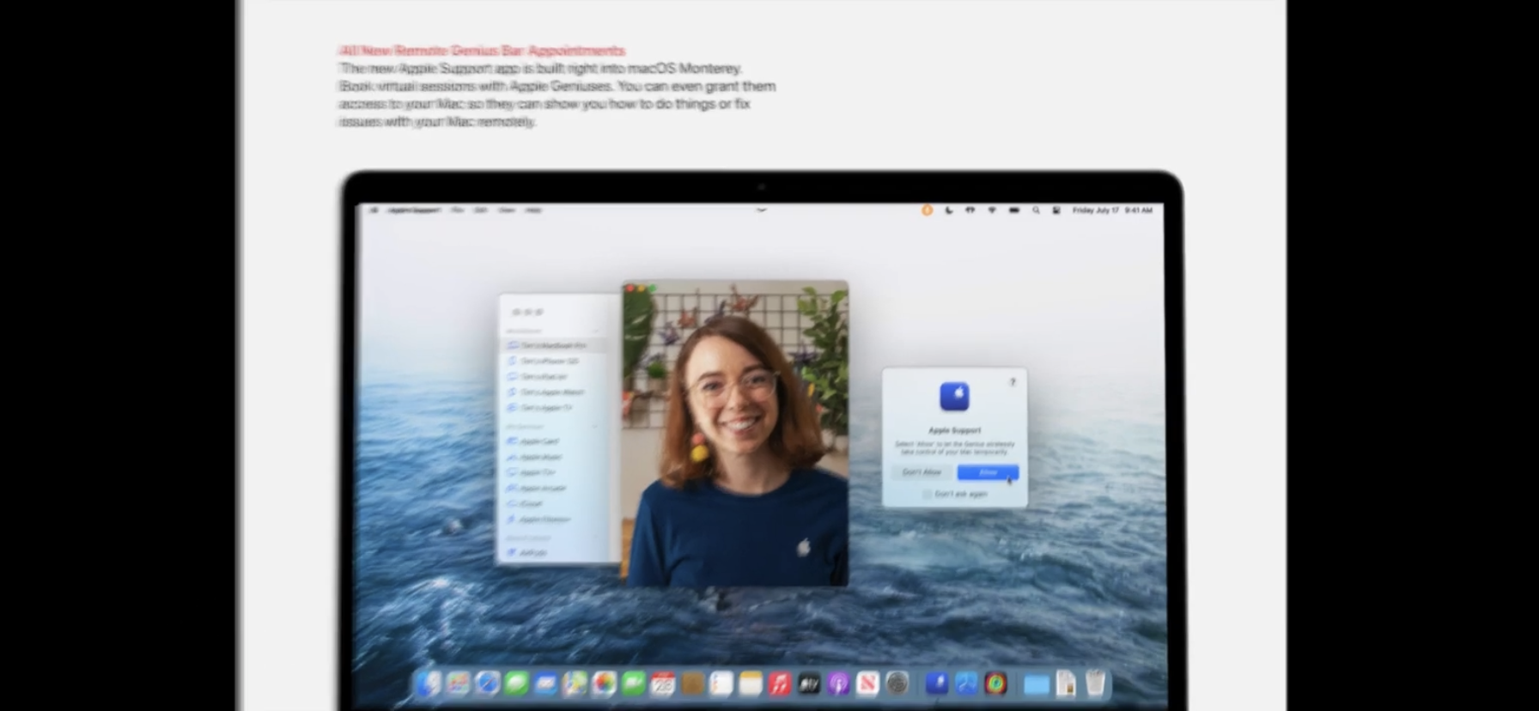Viewport: 1539px width, 711px height.
Task: Open Control Center from the menu bar
Action: pyautogui.click(x=1056, y=210)
